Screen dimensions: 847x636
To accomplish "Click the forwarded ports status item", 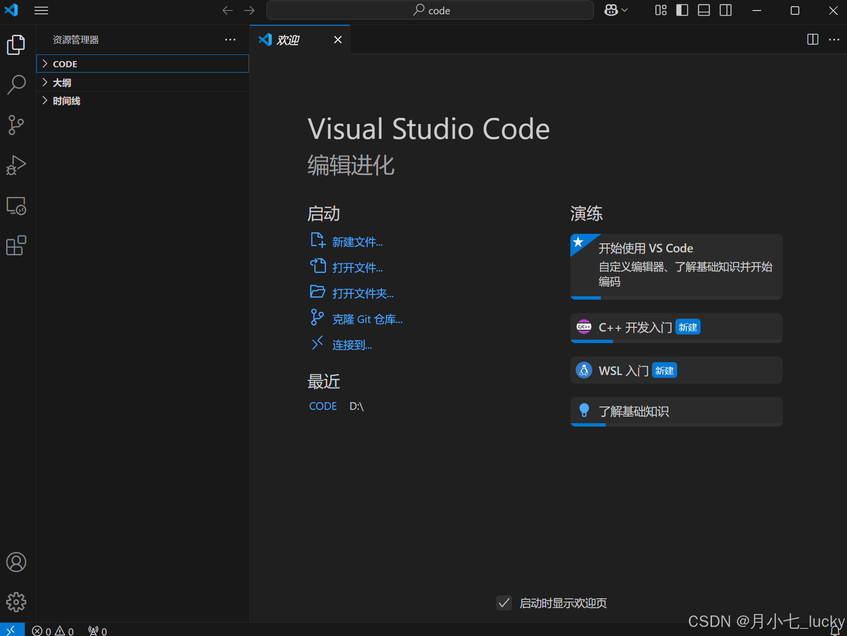I will tap(98, 631).
